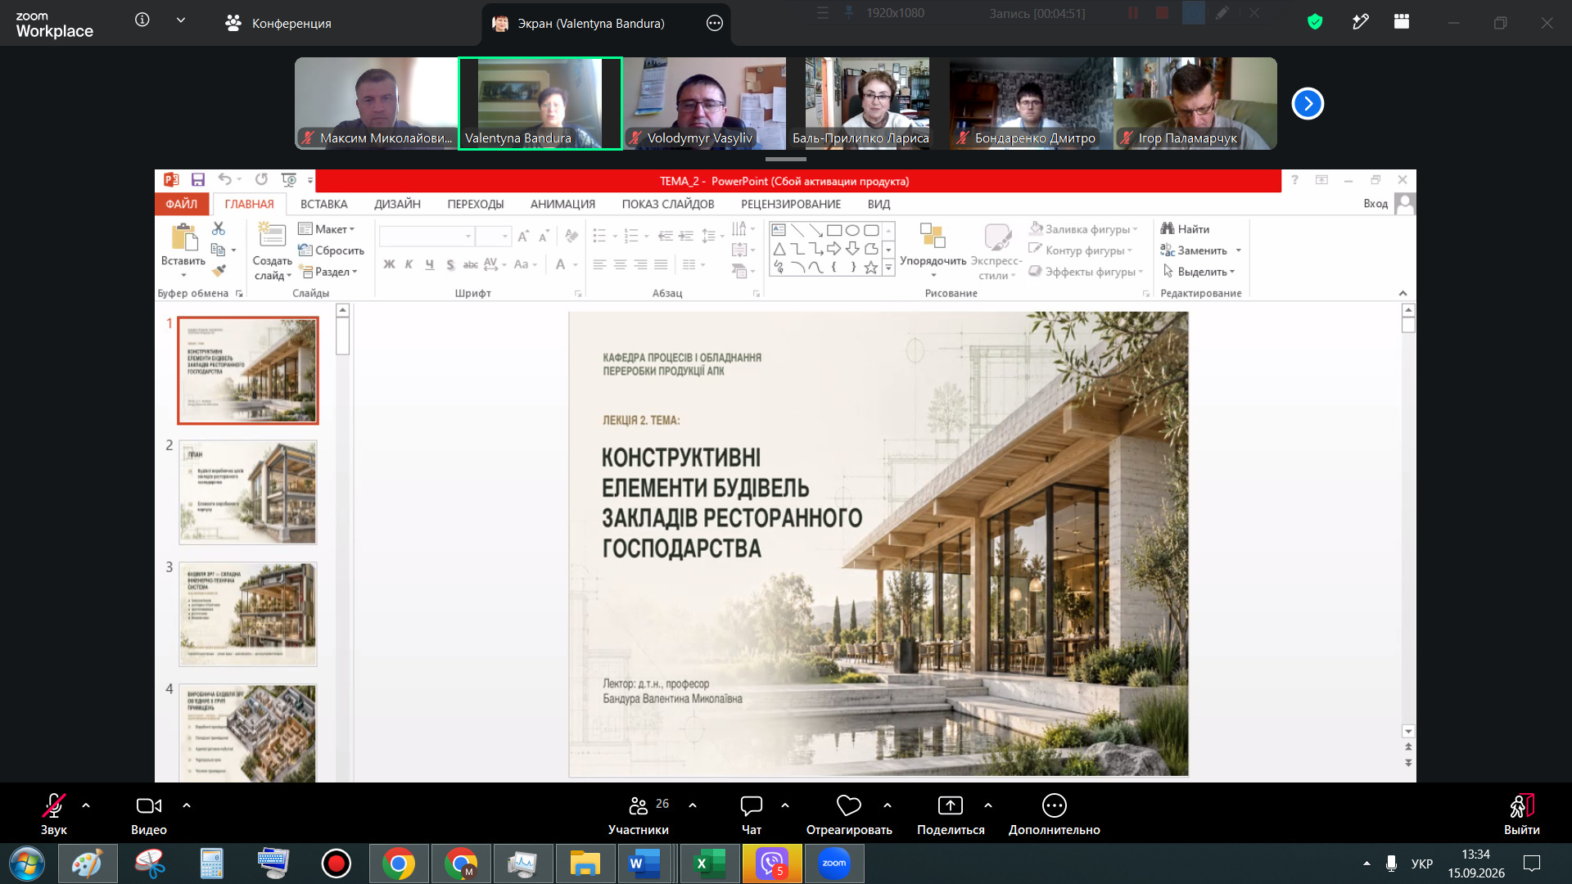Click the green encryption shield icon
The image size is (1572, 884).
[x=1315, y=22]
